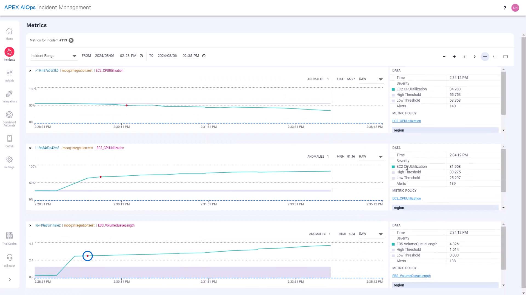Click the APEX AIOps Incident Management logo
This screenshot has width=526, height=295.
click(x=48, y=8)
